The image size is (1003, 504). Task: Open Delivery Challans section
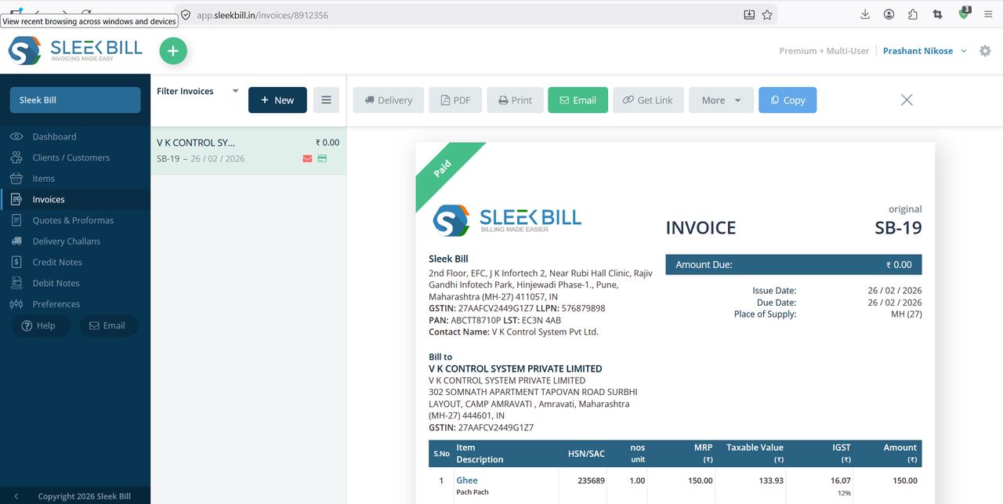point(66,241)
